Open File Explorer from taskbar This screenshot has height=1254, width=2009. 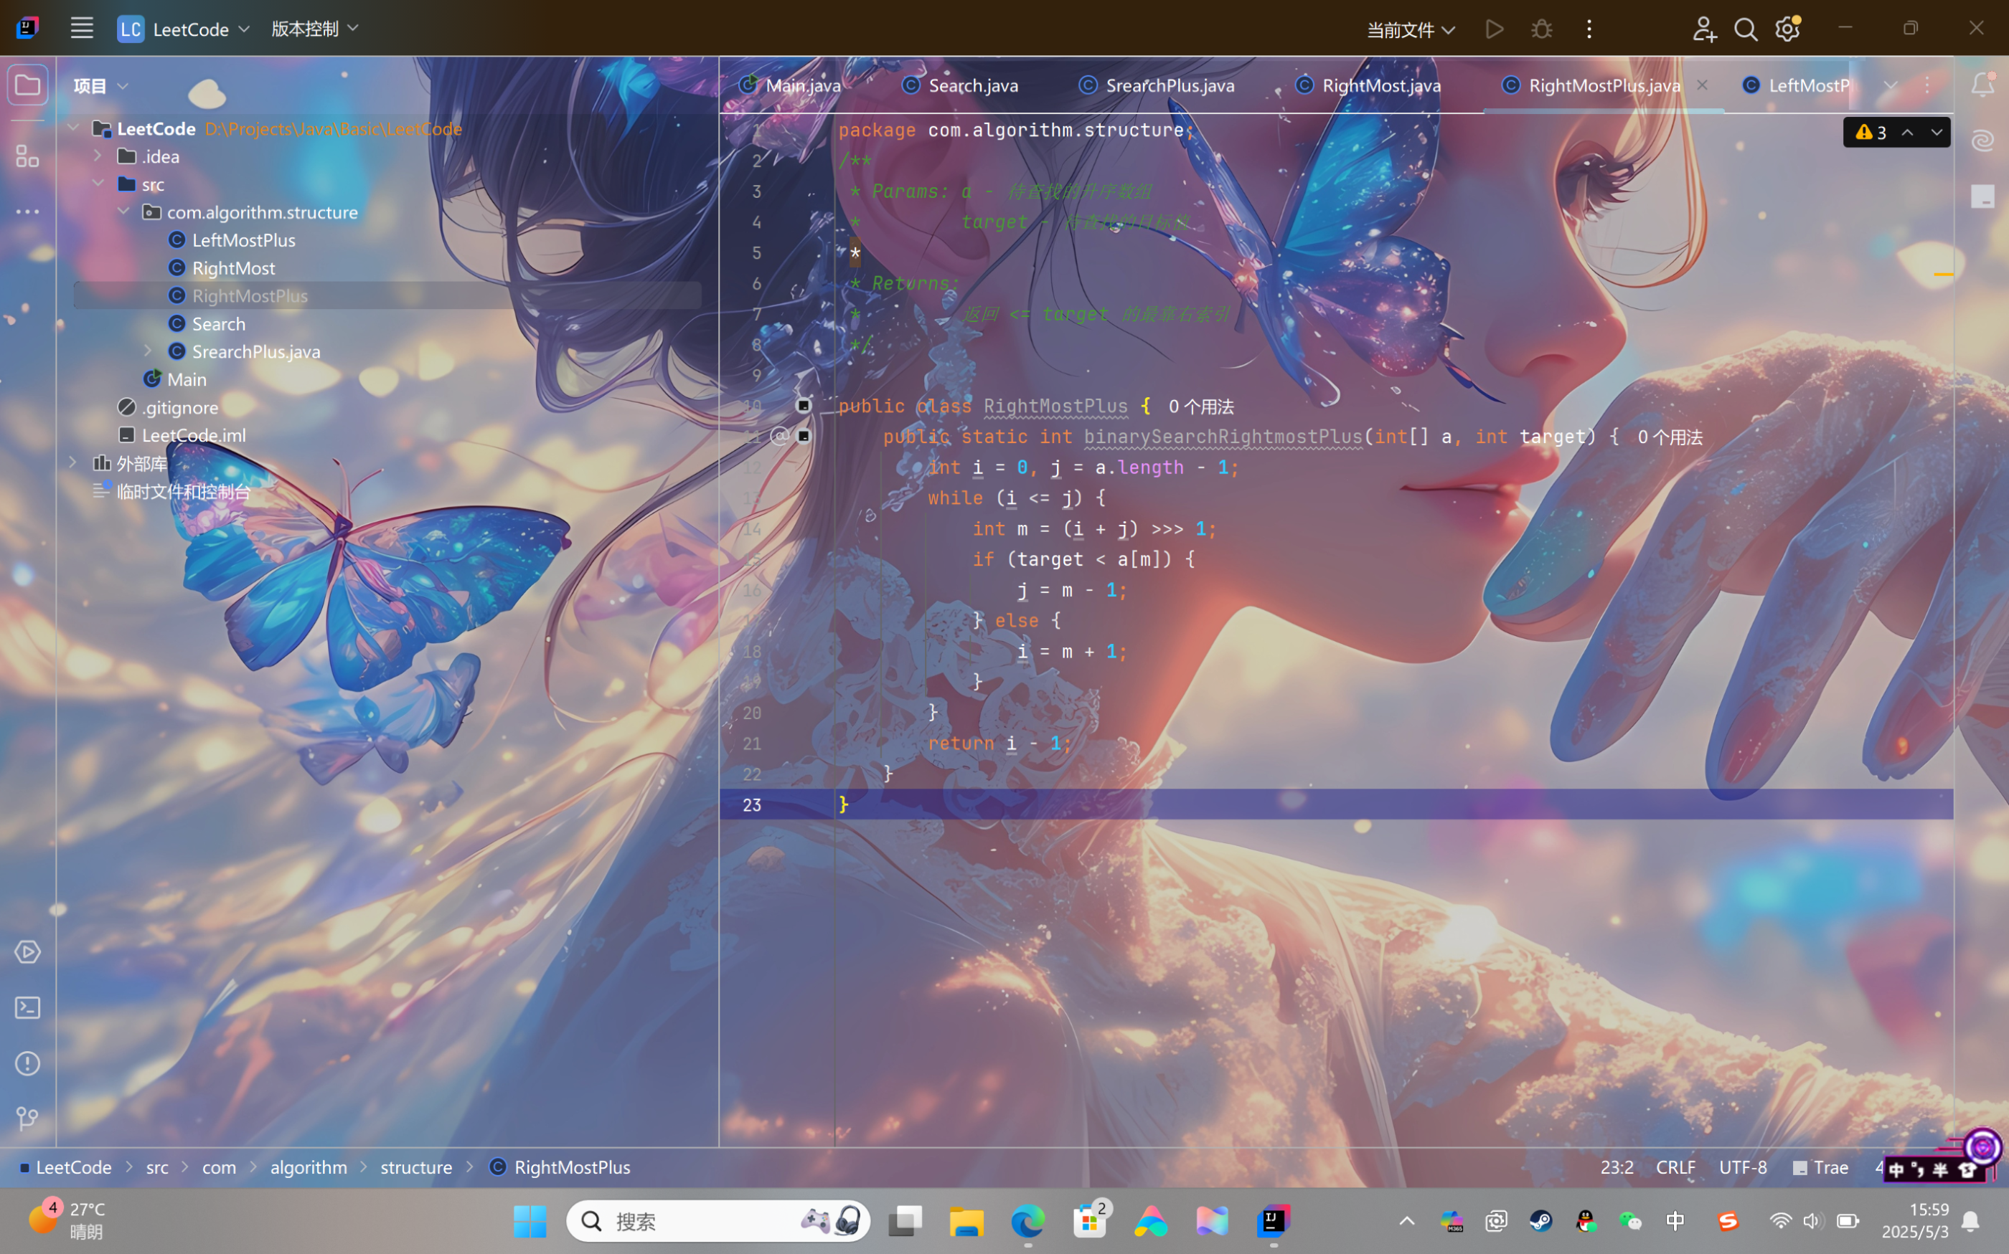pyautogui.click(x=966, y=1221)
